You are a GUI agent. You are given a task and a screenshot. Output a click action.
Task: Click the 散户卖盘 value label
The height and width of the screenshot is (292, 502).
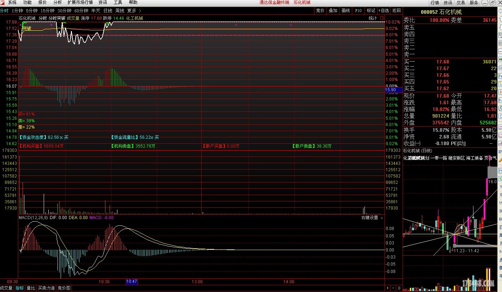click(312, 146)
